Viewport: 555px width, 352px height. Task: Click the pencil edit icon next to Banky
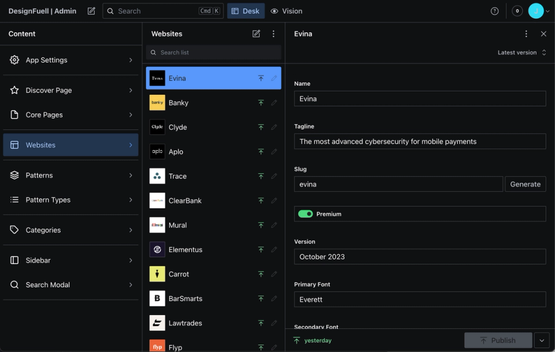click(x=273, y=102)
